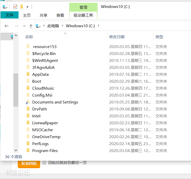This screenshot has height=179, width=191.
Task: Click the OneDriveTemp folder name
Action: click(x=46, y=137)
